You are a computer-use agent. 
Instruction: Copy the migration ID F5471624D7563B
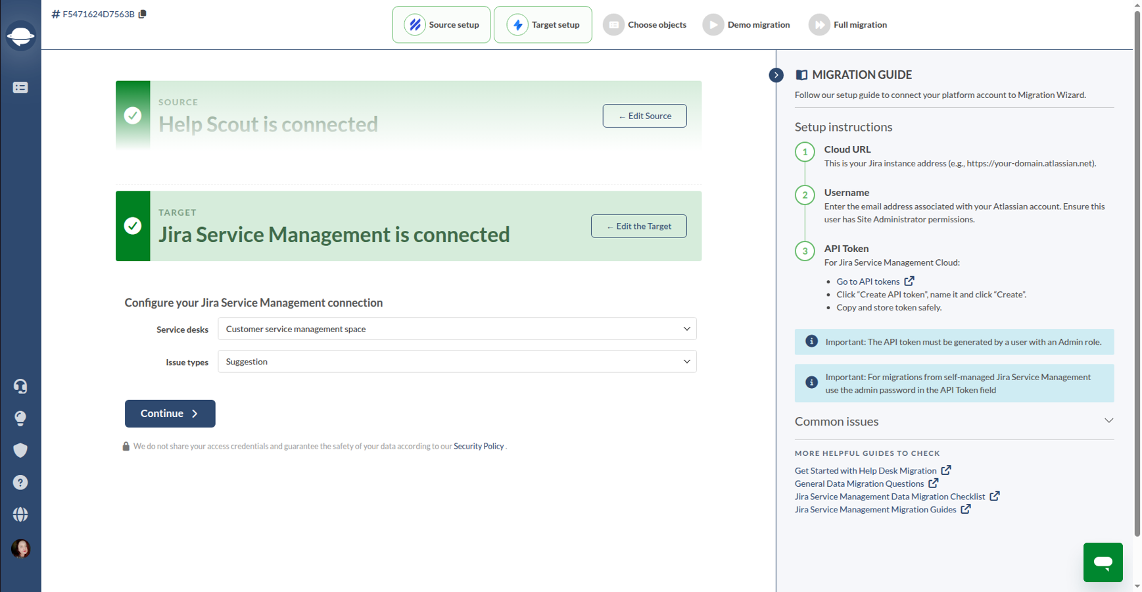click(x=142, y=14)
